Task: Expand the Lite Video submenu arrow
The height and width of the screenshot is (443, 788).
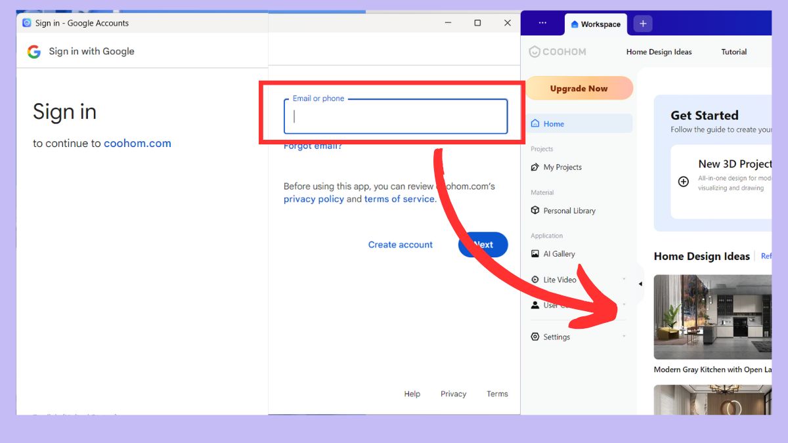Action: coord(624,280)
